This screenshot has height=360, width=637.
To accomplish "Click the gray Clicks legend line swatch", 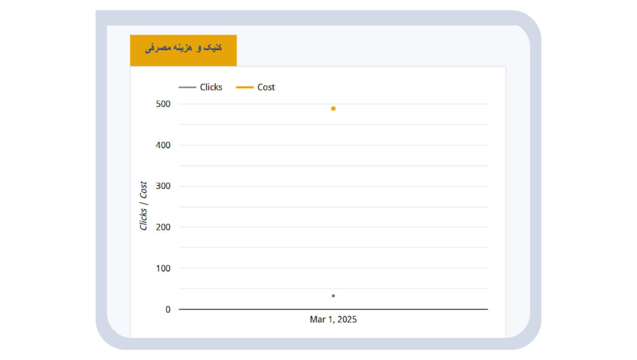I will pyautogui.click(x=187, y=87).
